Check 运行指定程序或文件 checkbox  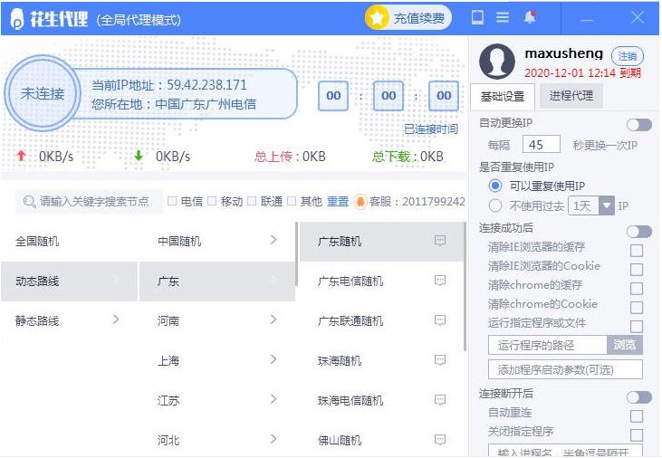coord(637,326)
